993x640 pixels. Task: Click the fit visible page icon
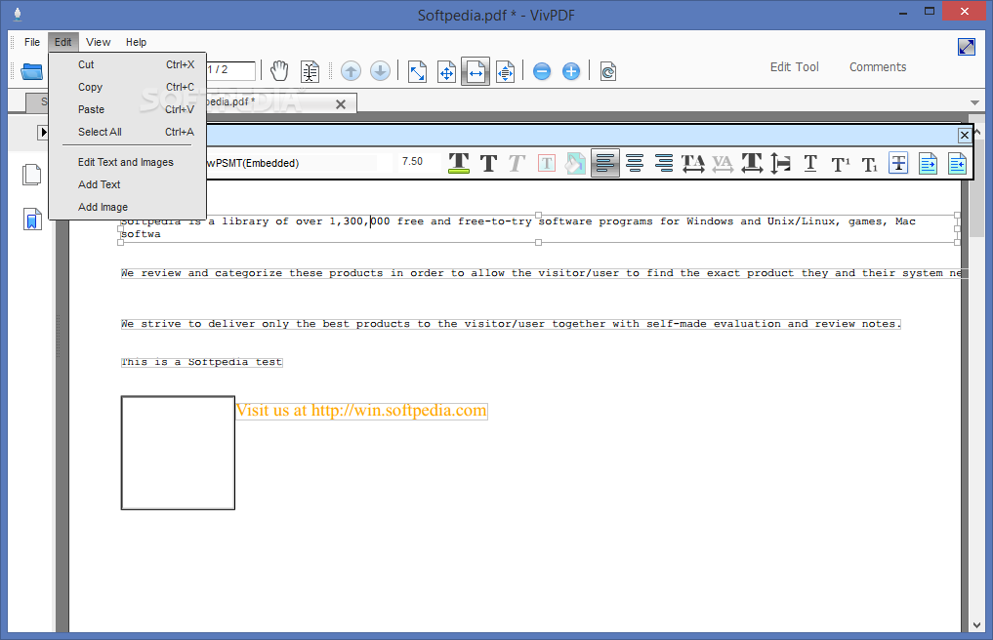coord(505,71)
